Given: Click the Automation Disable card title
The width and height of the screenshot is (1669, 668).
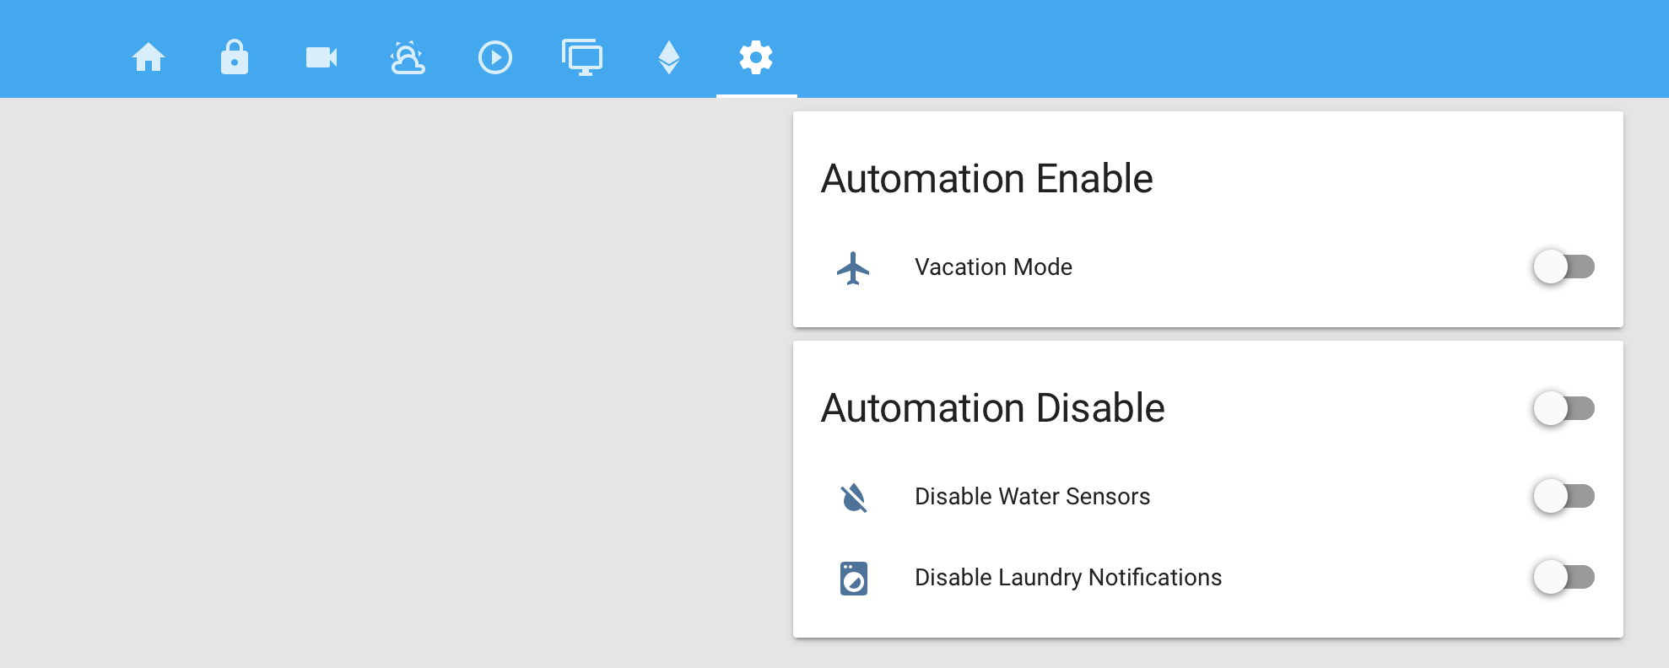Looking at the screenshot, I should 992,408.
